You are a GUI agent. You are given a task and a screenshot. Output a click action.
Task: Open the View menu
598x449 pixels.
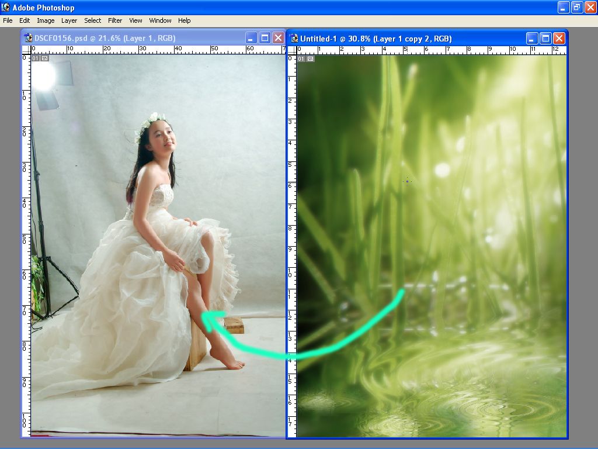[x=135, y=20]
